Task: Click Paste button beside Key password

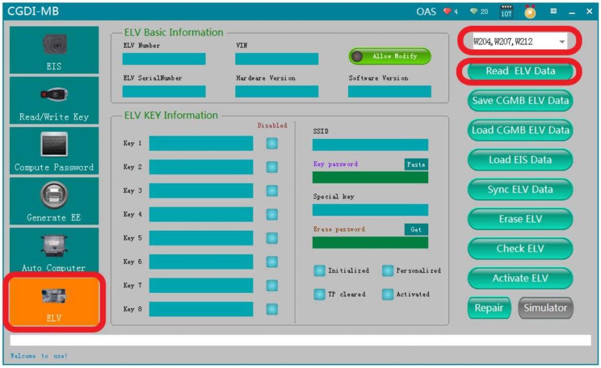Action: click(416, 165)
